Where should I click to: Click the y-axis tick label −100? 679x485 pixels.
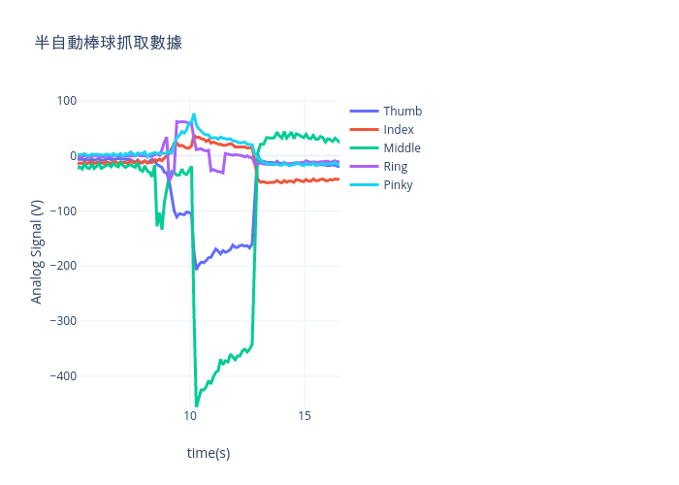(63, 210)
